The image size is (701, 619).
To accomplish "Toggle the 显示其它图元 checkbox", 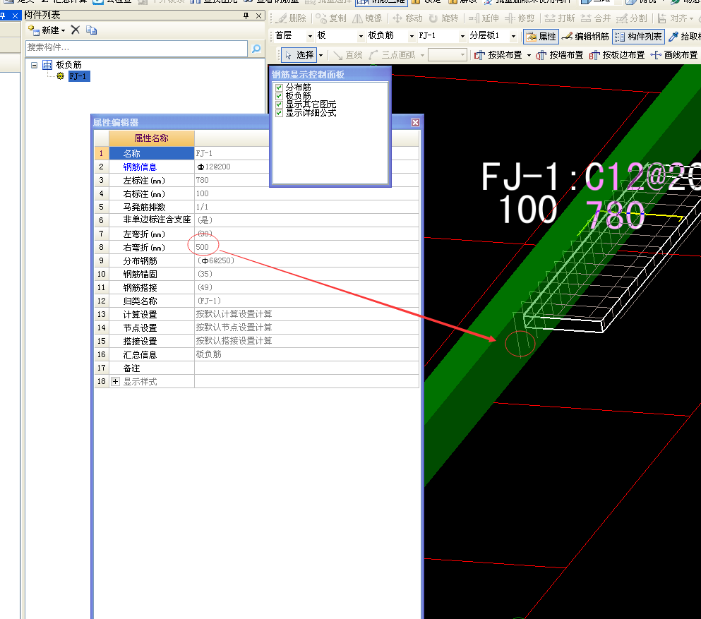I will pos(279,104).
